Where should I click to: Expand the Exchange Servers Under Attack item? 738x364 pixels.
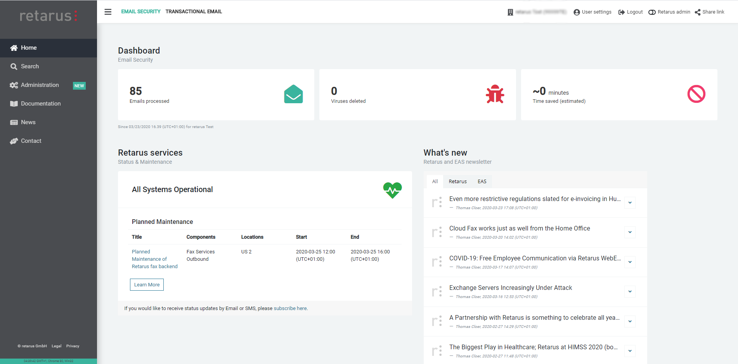[630, 291]
